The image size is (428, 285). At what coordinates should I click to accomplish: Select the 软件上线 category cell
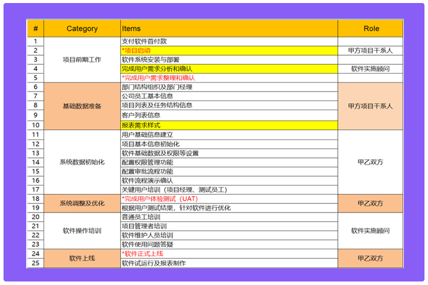coord(82,258)
